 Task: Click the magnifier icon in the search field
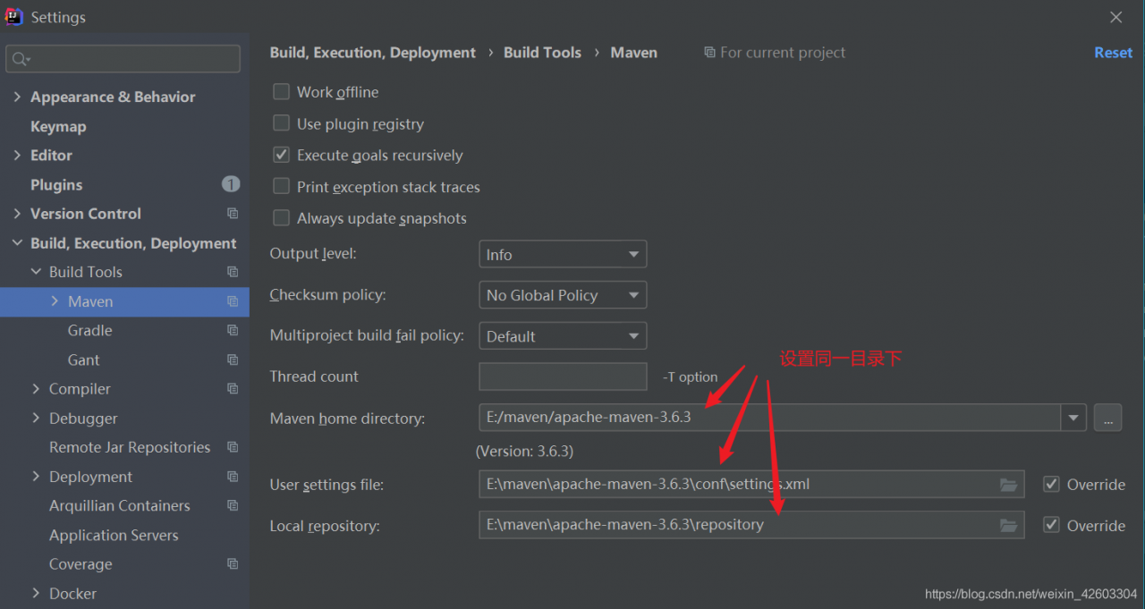[19, 59]
